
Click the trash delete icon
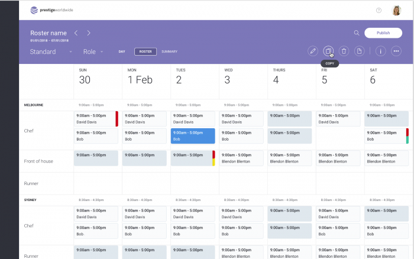tap(344, 51)
